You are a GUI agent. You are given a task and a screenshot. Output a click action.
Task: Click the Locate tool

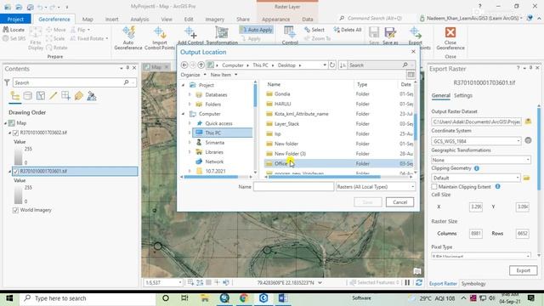click(14, 30)
